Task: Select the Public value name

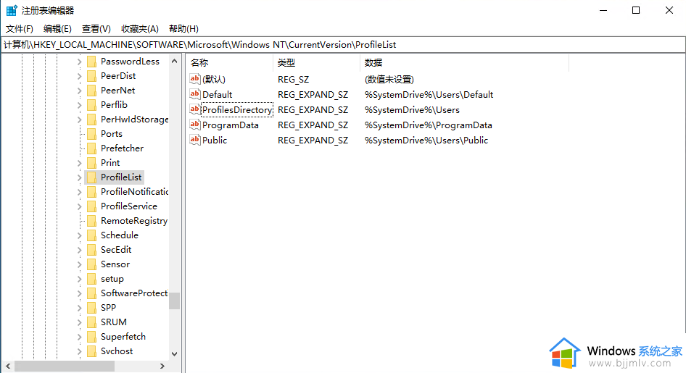Action: coord(215,141)
